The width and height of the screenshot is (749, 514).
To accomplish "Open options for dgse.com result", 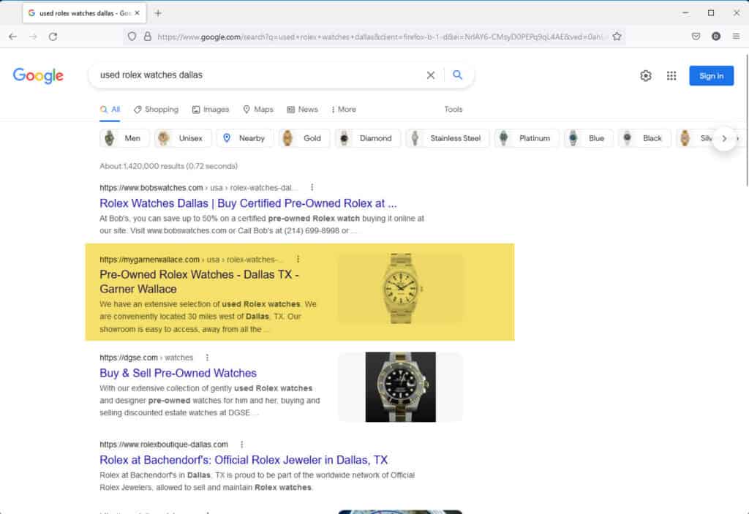I will [207, 358].
